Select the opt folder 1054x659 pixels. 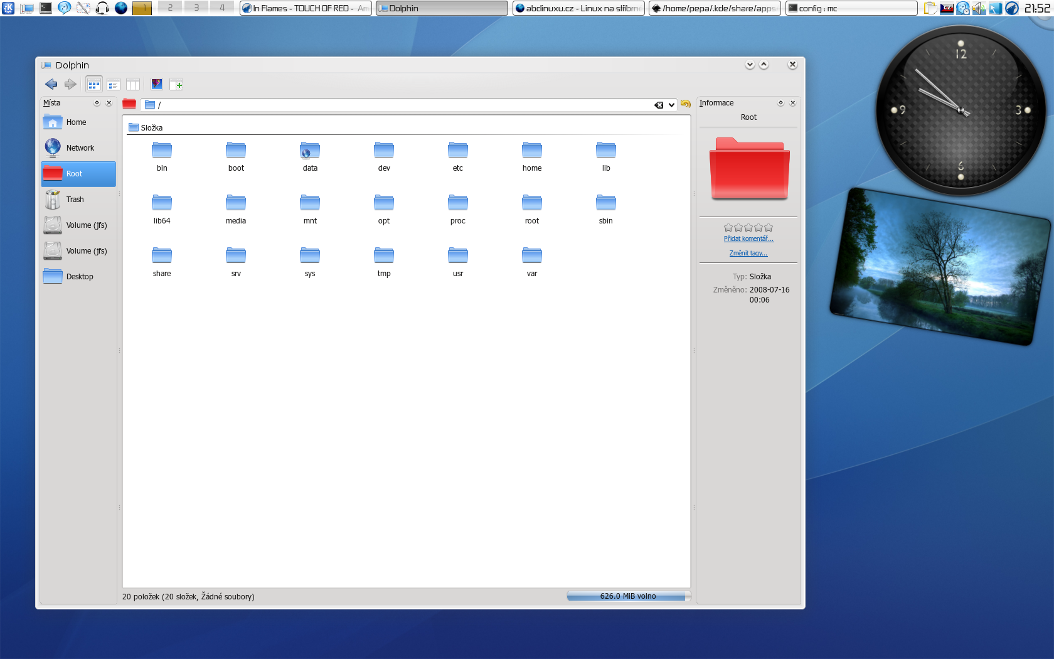point(384,210)
